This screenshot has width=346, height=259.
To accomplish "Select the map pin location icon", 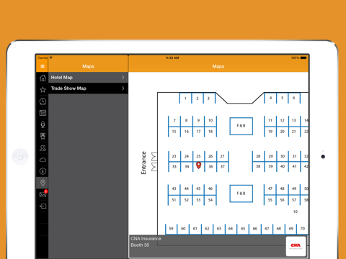I will [43, 183].
